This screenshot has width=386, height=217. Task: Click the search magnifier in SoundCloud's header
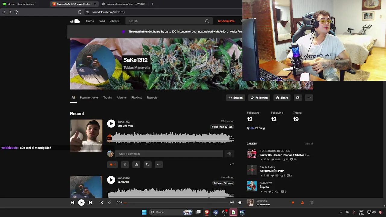(207, 21)
